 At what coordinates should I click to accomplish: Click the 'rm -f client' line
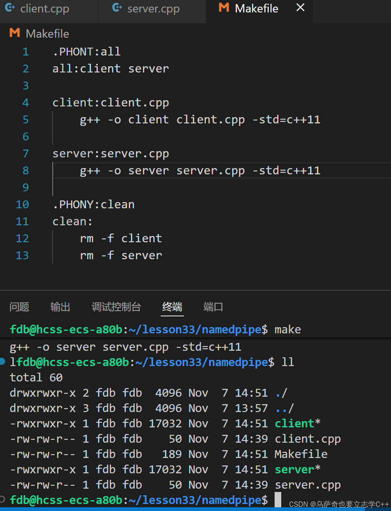click(x=121, y=239)
